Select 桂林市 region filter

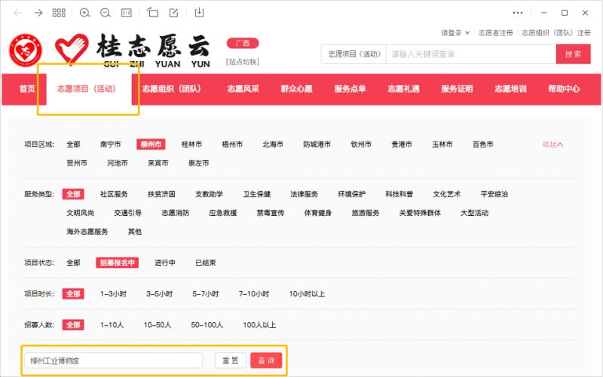(x=191, y=144)
